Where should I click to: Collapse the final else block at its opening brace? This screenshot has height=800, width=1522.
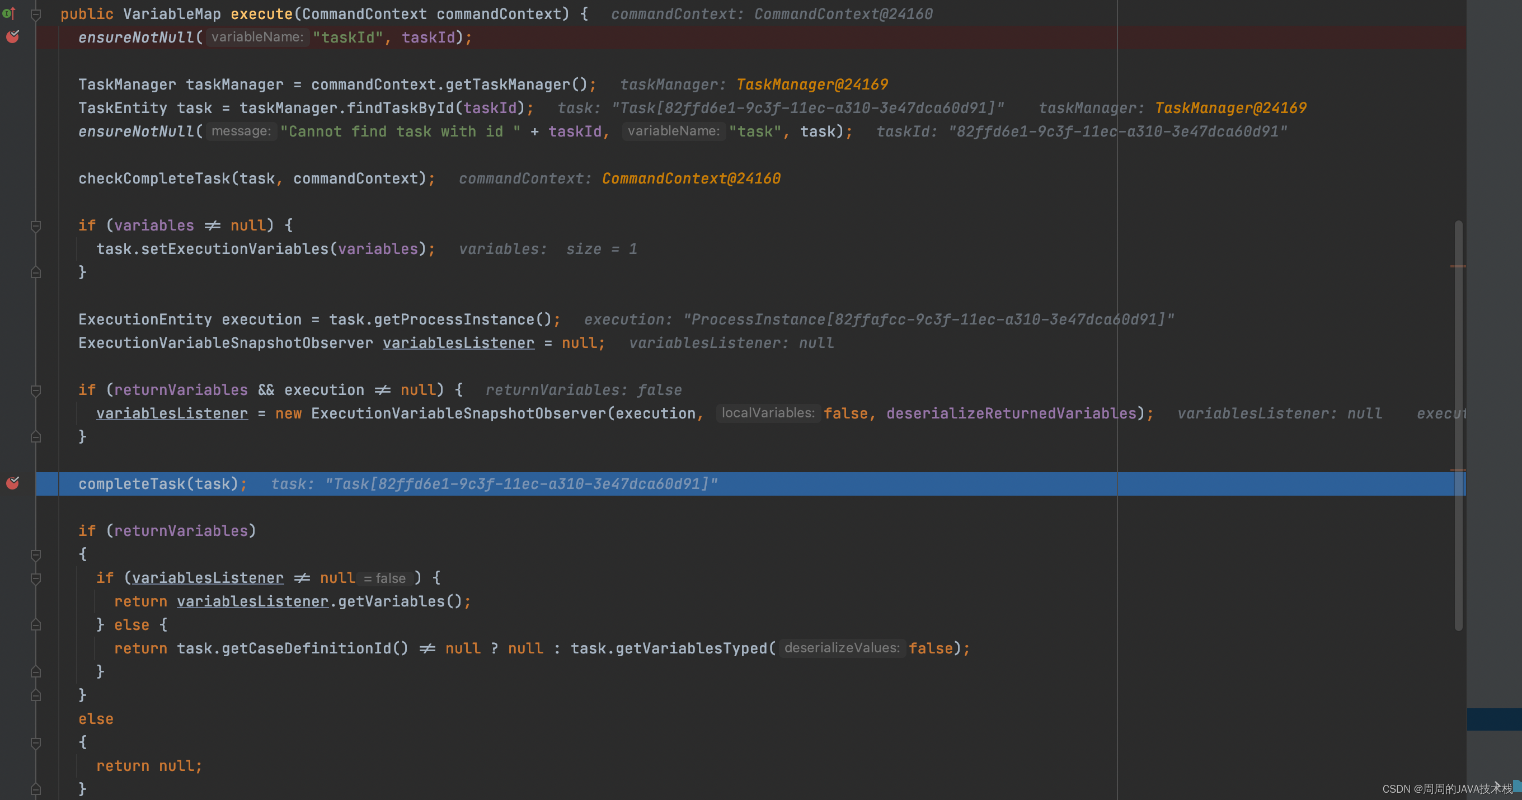[x=35, y=743]
